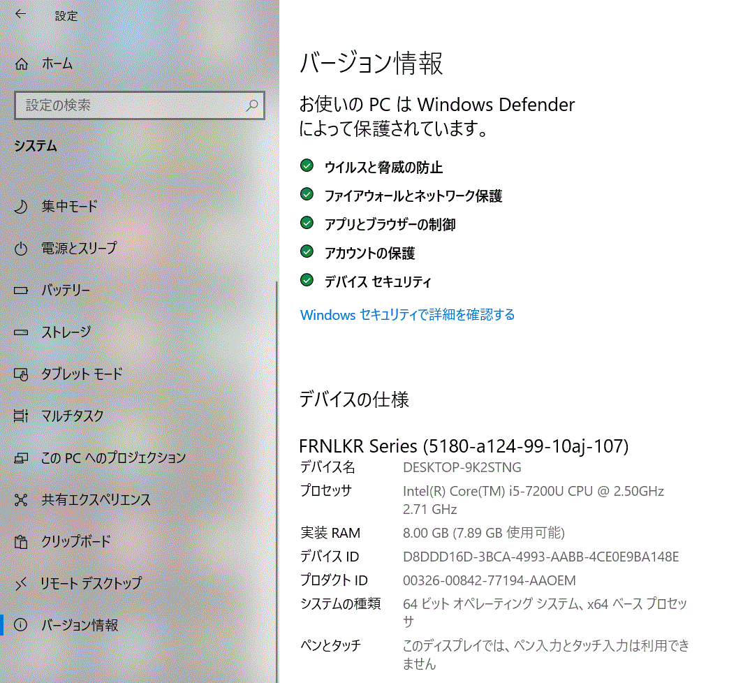736x683 pixels.
Task: Open デバイス セキュリティ status item
Action: point(377,281)
